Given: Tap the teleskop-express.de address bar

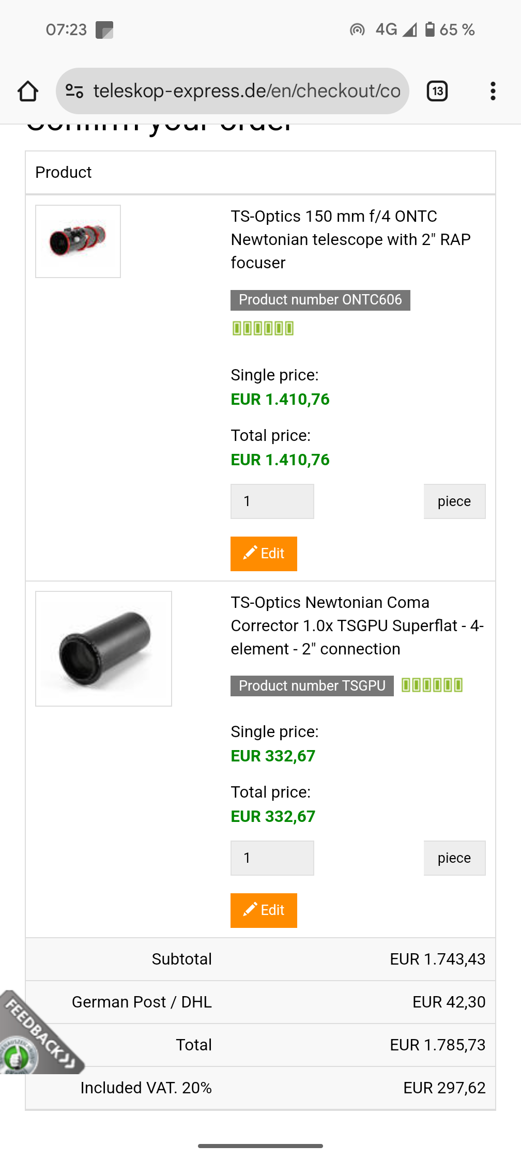Looking at the screenshot, I should [x=247, y=91].
